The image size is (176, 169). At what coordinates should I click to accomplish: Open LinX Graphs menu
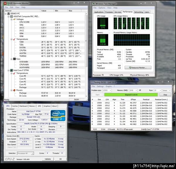tap(109, 86)
